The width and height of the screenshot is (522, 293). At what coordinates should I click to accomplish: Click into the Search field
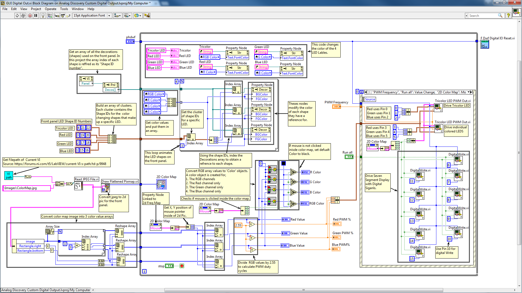483,16
